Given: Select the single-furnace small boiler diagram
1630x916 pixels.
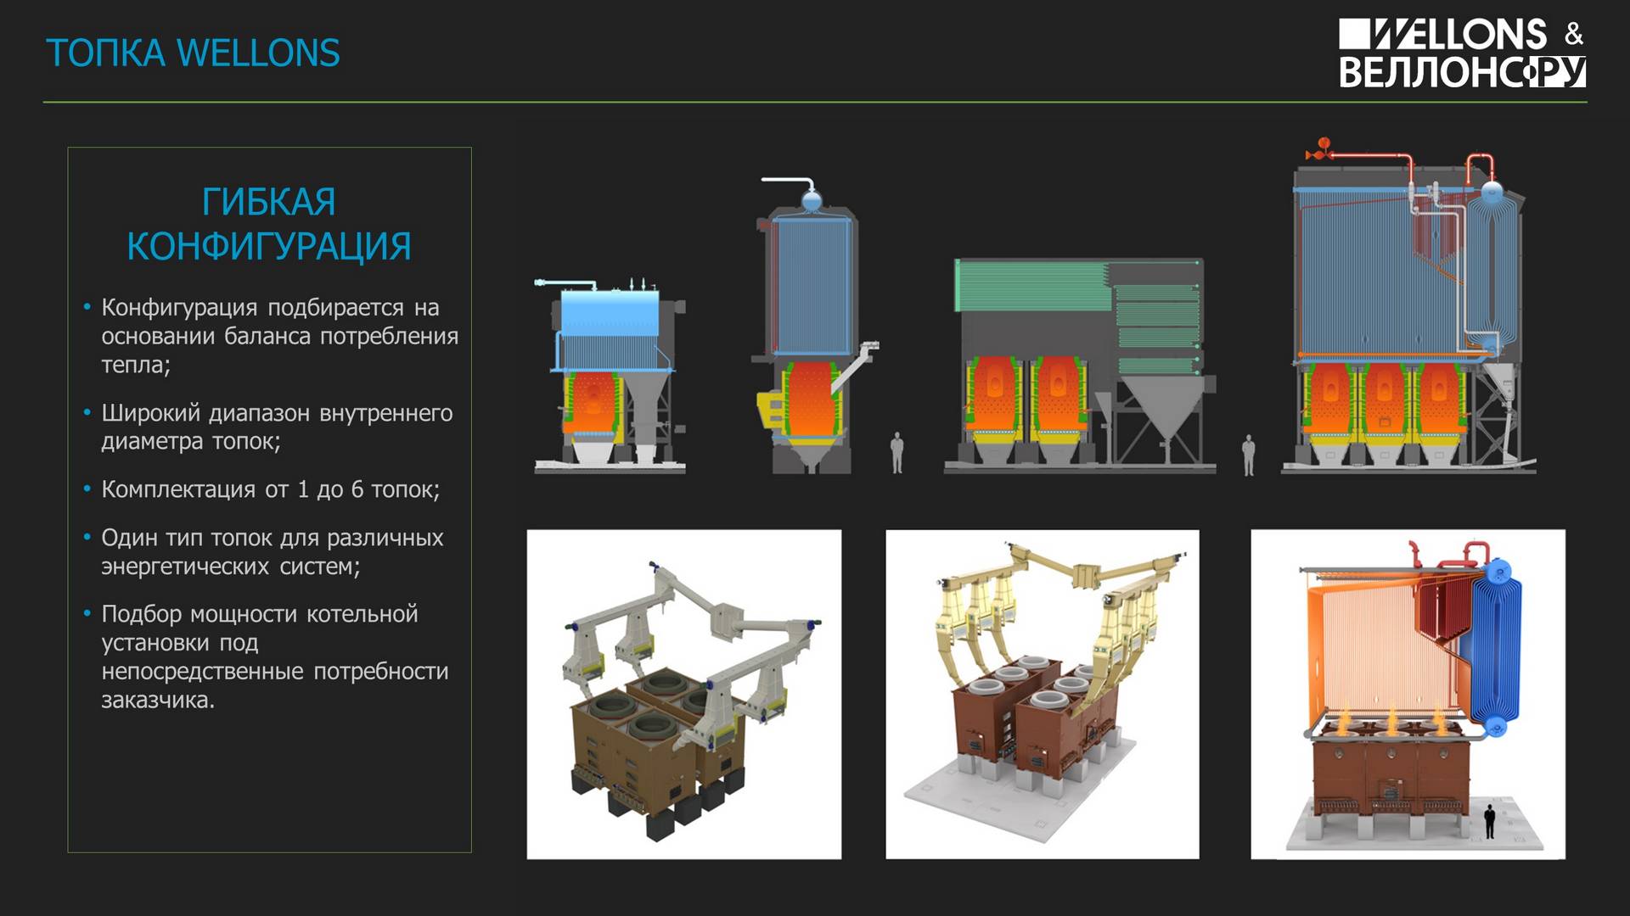Looking at the screenshot, I should [610, 376].
